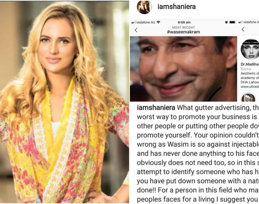Select the #waseemakram hashtag title
The image size is (259, 204).
(183, 32)
